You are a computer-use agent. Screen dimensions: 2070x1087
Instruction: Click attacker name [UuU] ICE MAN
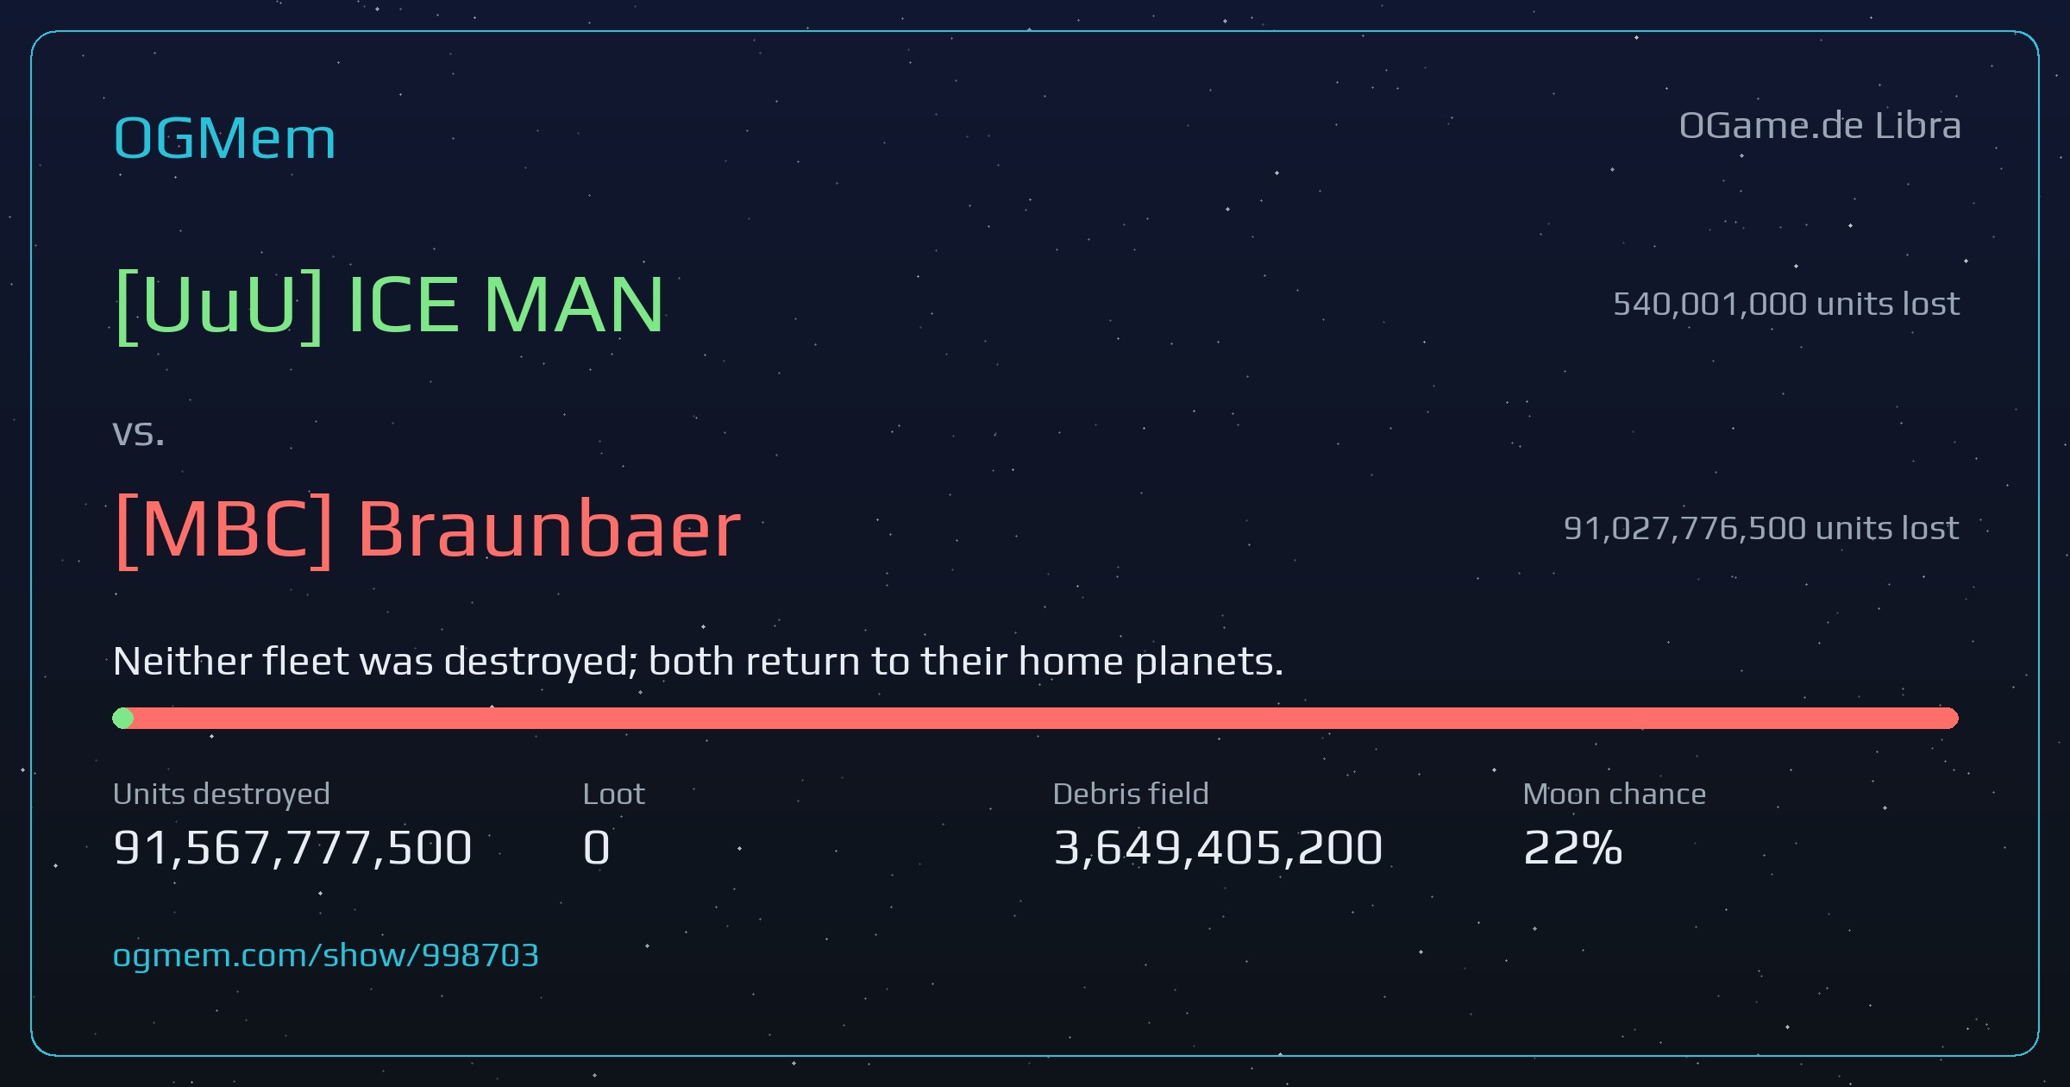(390, 305)
